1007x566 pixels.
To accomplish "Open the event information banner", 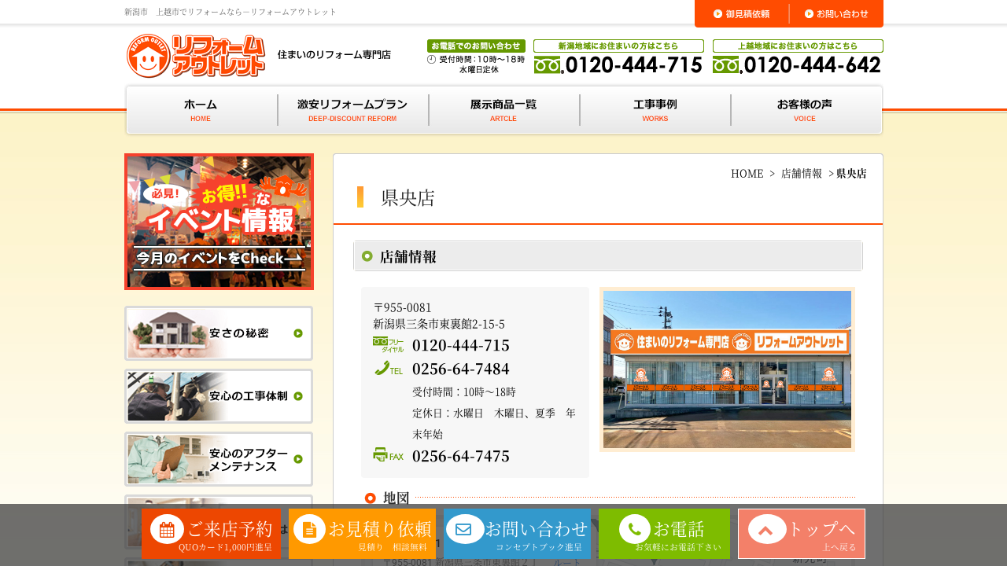I will point(219,222).
